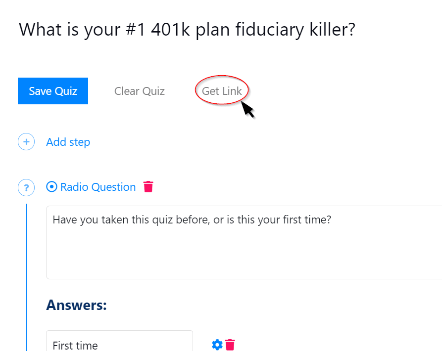The width and height of the screenshot is (442, 351).
Task: Click the question mark step icon
Action: coord(26,187)
